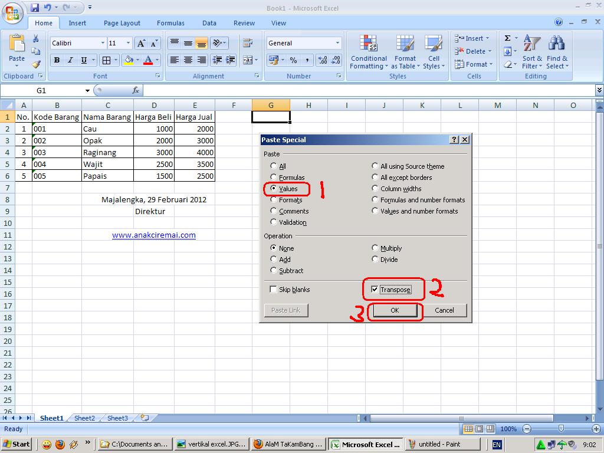
Task: Toggle the Transpose checkbox
Action: pyautogui.click(x=375, y=289)
